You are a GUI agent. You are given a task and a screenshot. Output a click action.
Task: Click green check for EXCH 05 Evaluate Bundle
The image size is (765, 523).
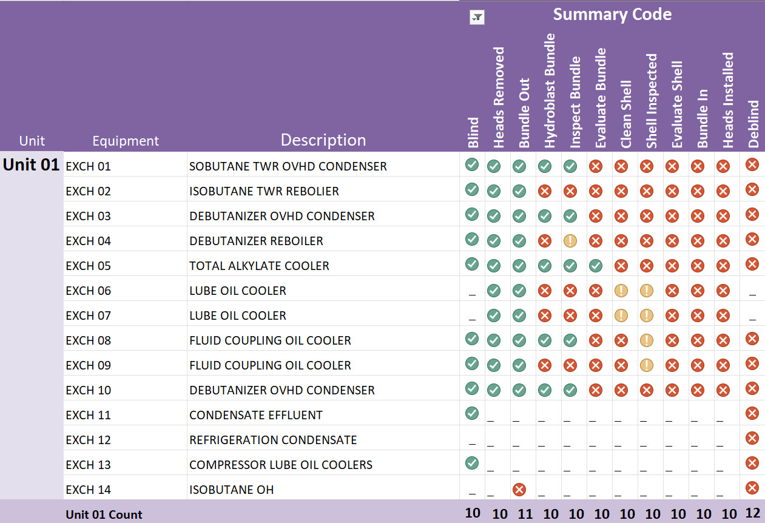[596, 266]
